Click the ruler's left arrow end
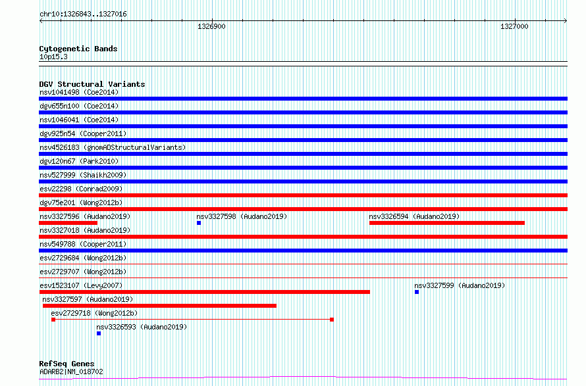This screenshot has width=586, height=386. click(x=41, y=21)
